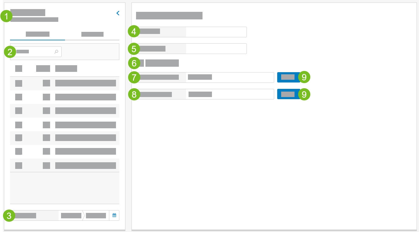Screen dimensions: 419x232
Task: Click the magnifier icon in the search box
Action: pyautogui.click(x=56, y=52)
